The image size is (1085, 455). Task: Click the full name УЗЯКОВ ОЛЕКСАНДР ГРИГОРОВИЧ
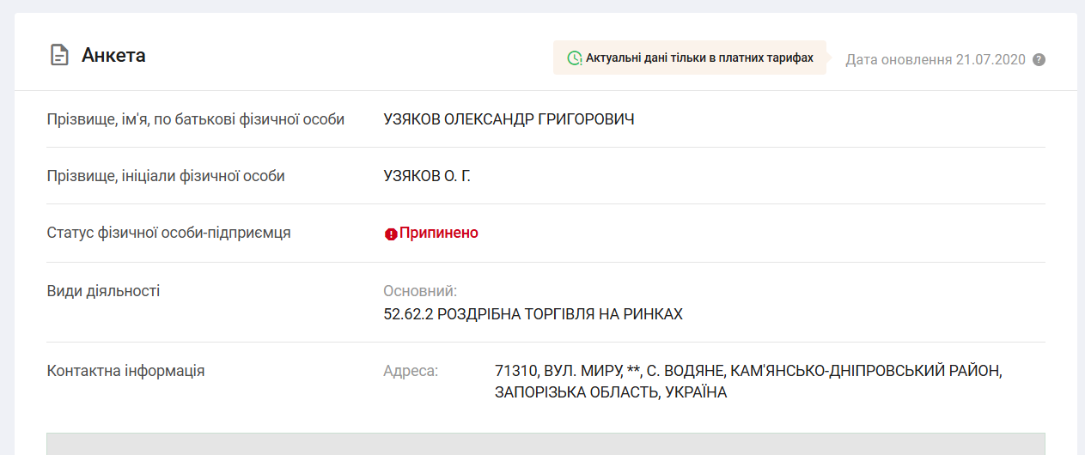[x=509, y=119]
